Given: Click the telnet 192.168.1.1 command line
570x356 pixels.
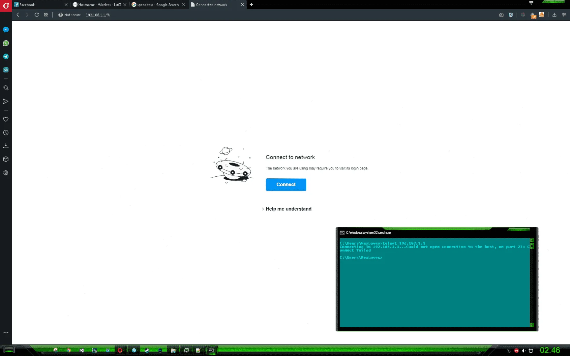Looking at the screenshot, I should 382,243.
